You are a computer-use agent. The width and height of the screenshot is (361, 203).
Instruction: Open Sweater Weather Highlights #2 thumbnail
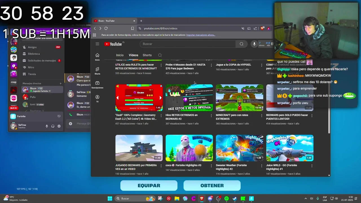coord(239,148)
